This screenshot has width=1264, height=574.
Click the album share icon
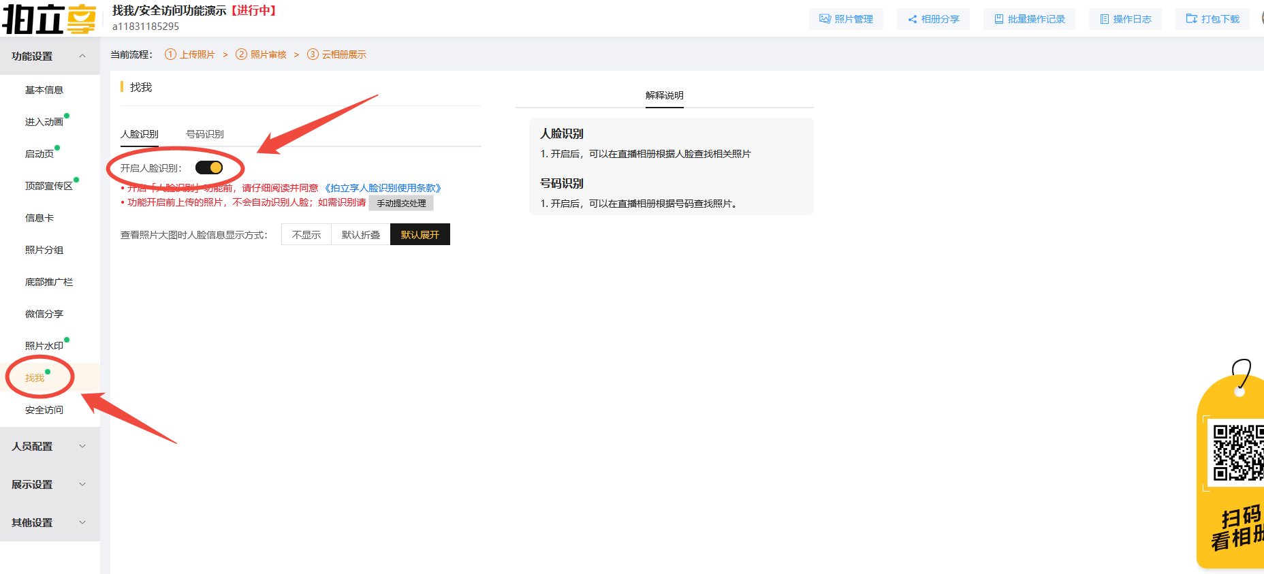[x=912, y=19]
